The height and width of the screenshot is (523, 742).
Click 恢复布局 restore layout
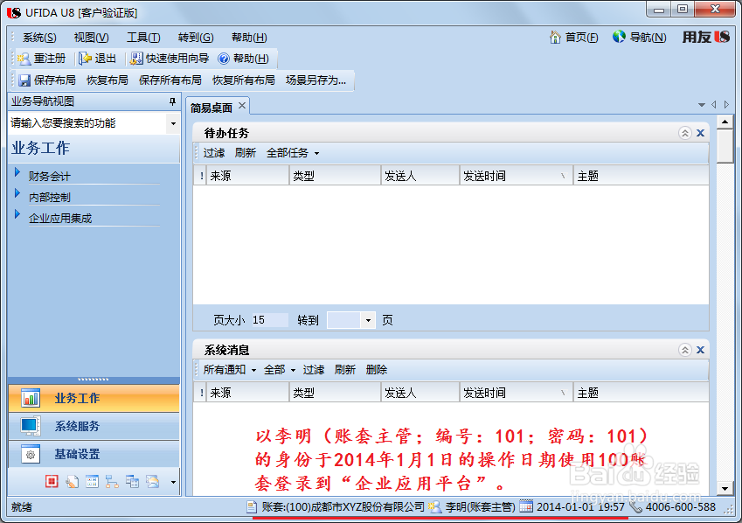107,80
